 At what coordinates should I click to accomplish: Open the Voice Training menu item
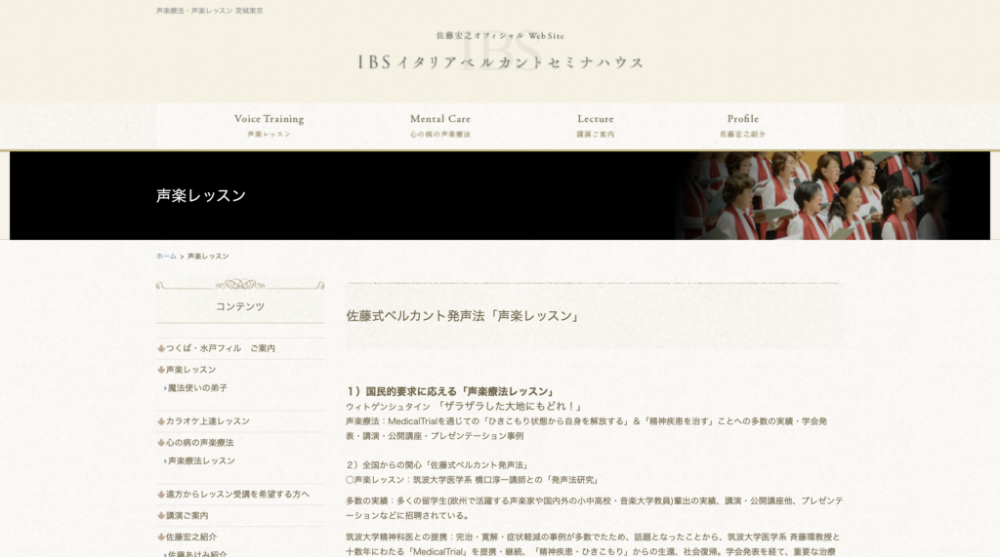(x=270, y=126)
